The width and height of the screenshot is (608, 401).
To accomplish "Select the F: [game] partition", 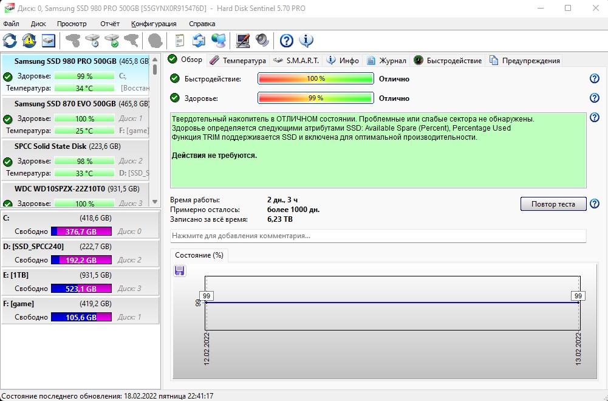I will pos(81,310).
